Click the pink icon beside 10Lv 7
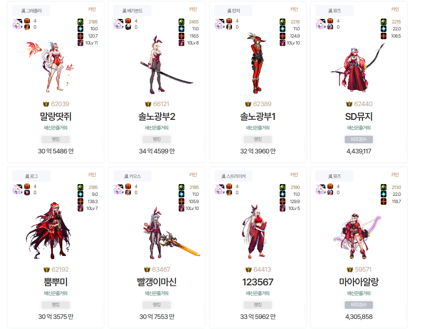The height and width of the screenshot is (329, 422). coord(80,208)
